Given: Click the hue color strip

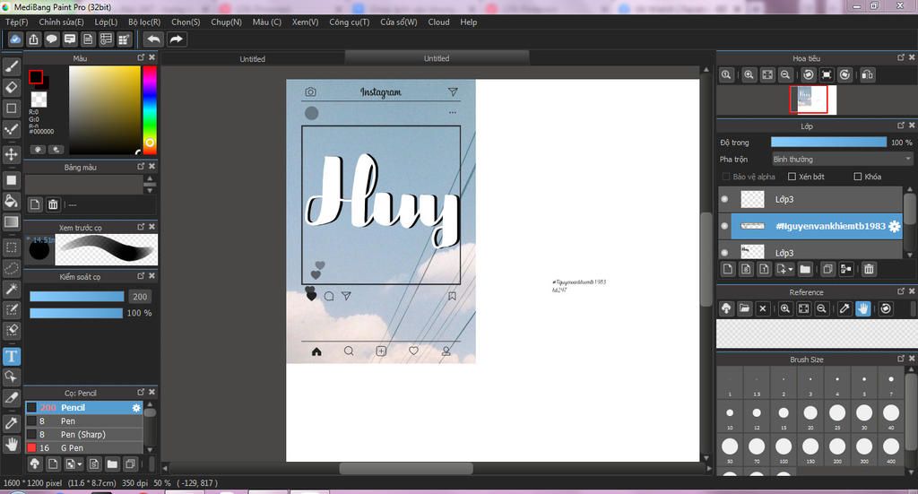Looking at the screenshot, I should click(150, 110).
